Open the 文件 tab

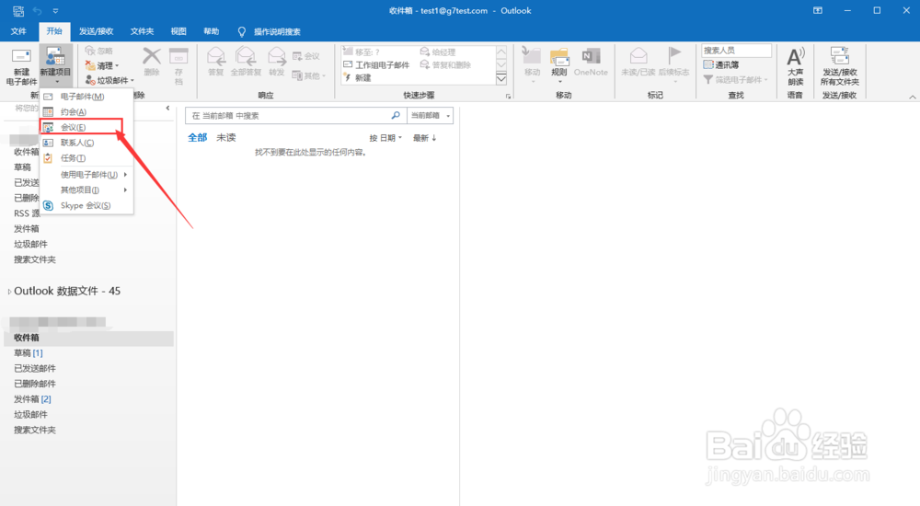[x=18, y=31]
